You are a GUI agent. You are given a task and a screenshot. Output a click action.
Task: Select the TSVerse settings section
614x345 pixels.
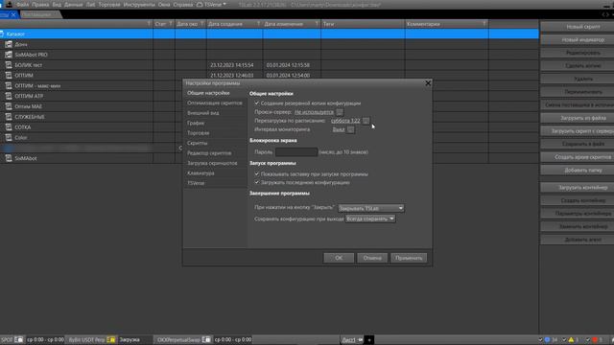[215, 183]
